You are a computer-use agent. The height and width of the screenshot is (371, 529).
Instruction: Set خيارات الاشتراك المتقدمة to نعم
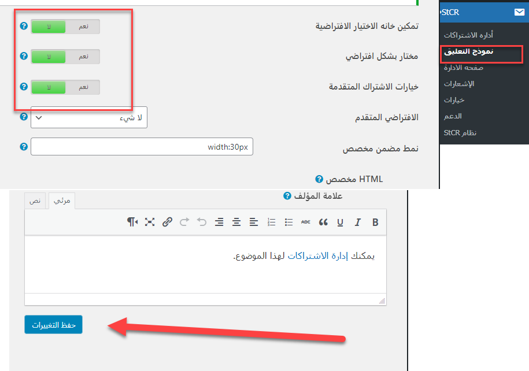click(x=83, y=87)
